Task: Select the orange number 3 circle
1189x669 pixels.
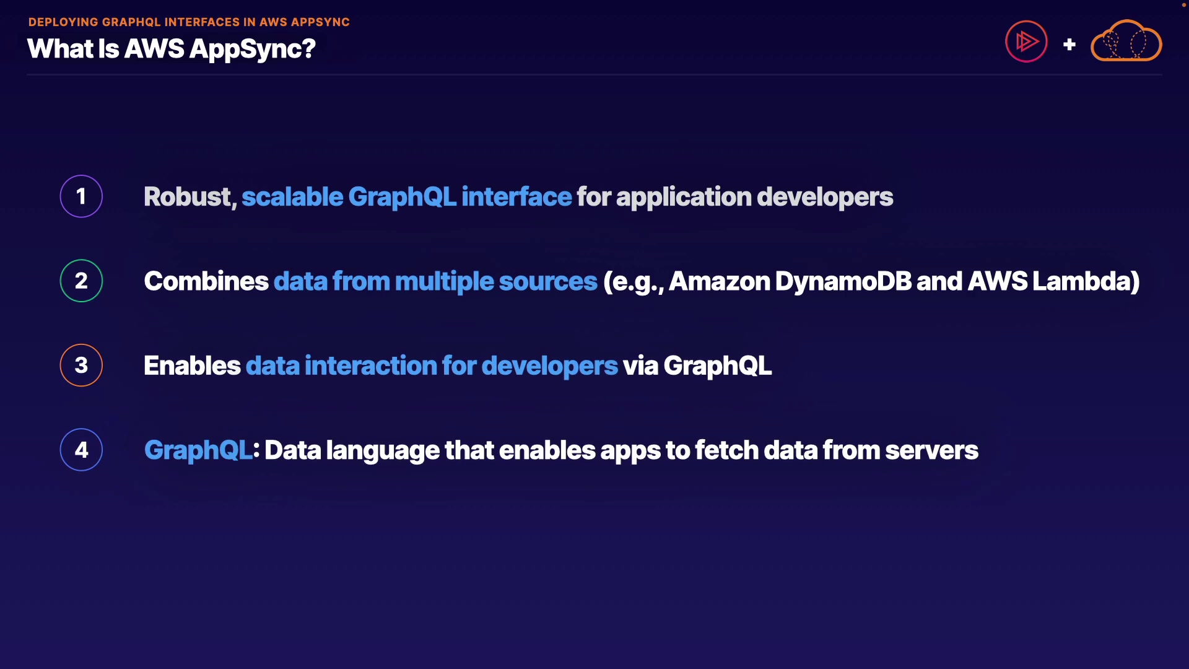Action: (x=81, y=365)
